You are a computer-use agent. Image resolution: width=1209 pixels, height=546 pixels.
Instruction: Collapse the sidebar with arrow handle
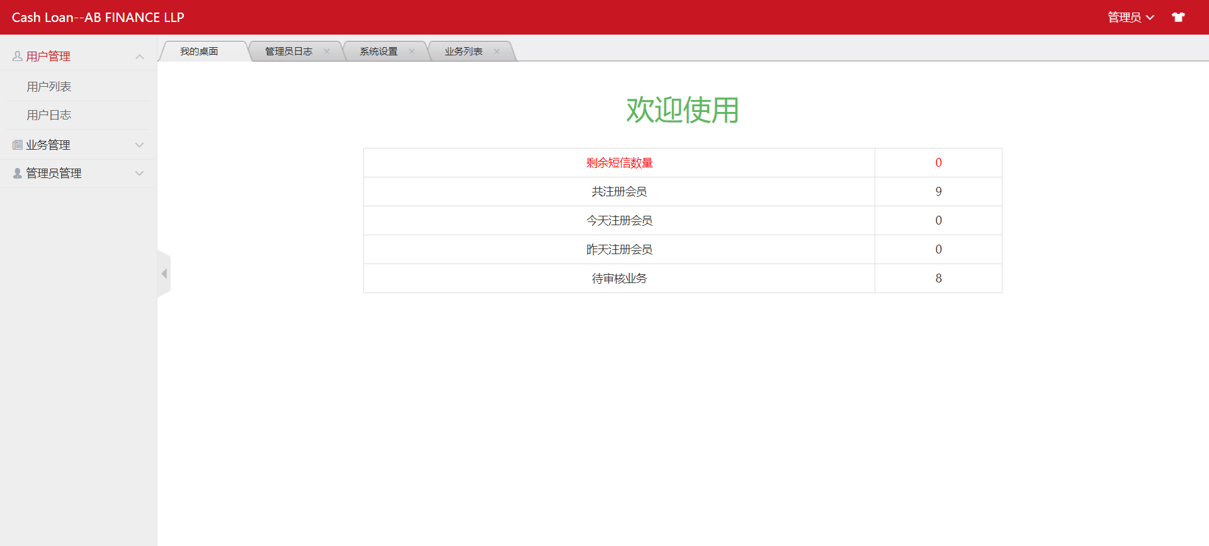tap(164, 274)
